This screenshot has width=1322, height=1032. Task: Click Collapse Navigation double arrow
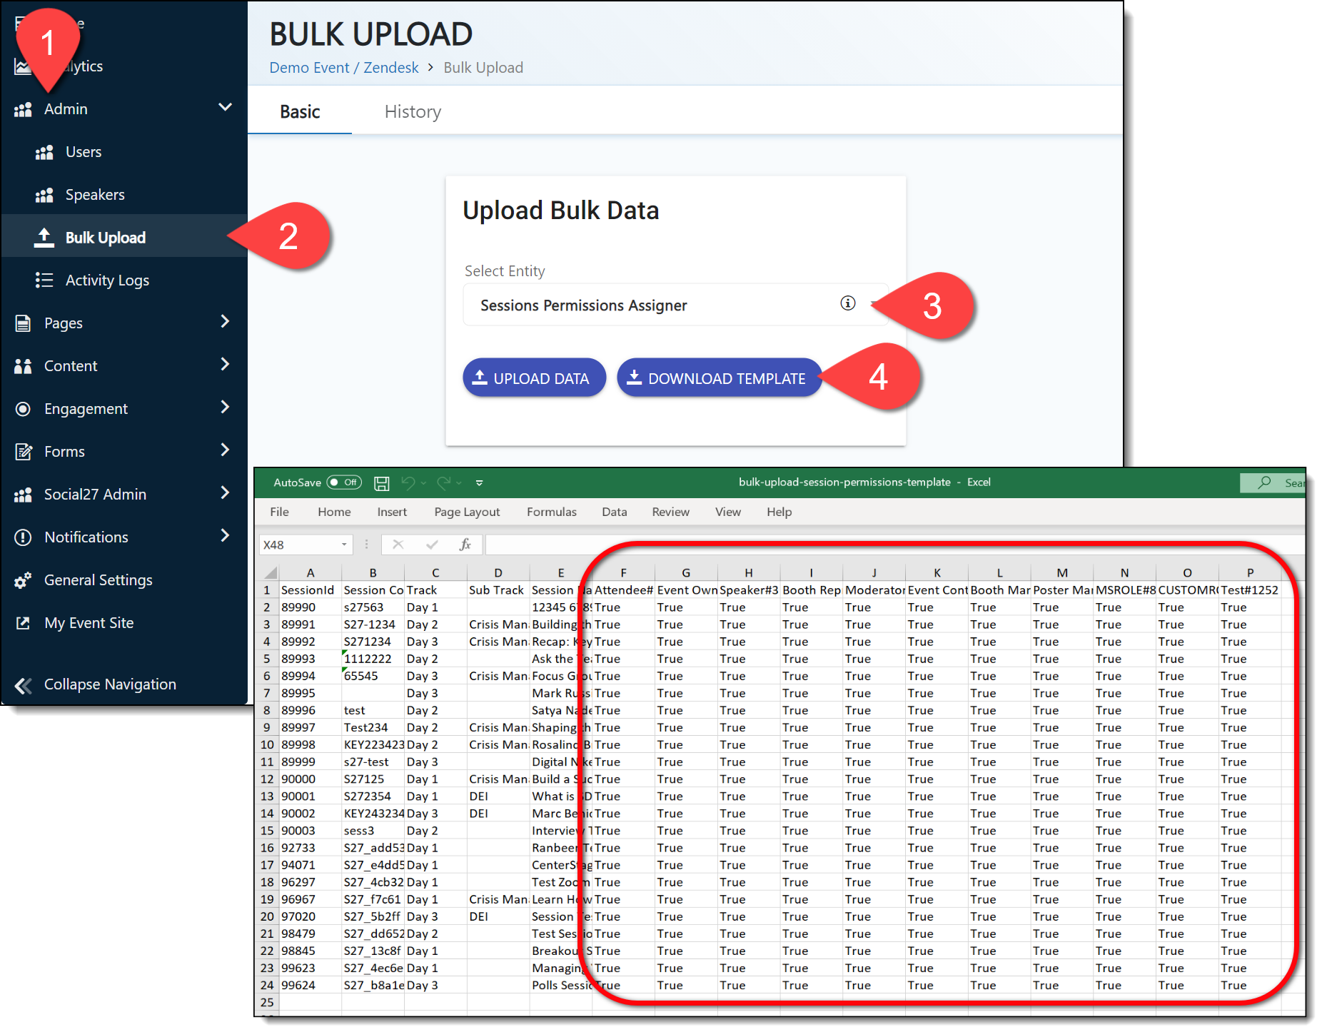coord(23,685)
